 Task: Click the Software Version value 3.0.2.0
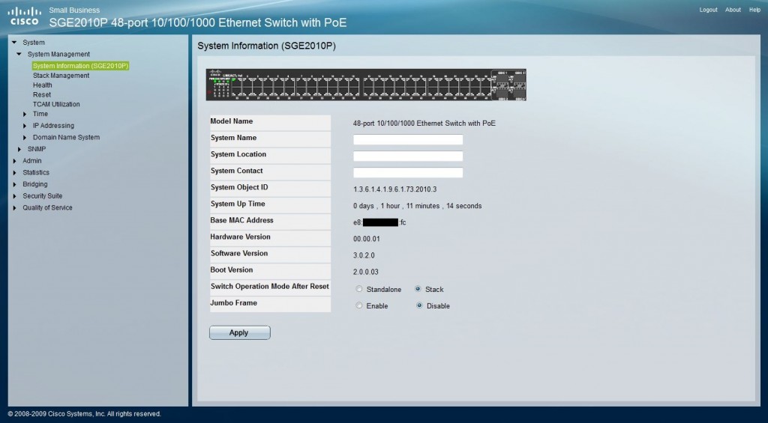click(364, 256)
